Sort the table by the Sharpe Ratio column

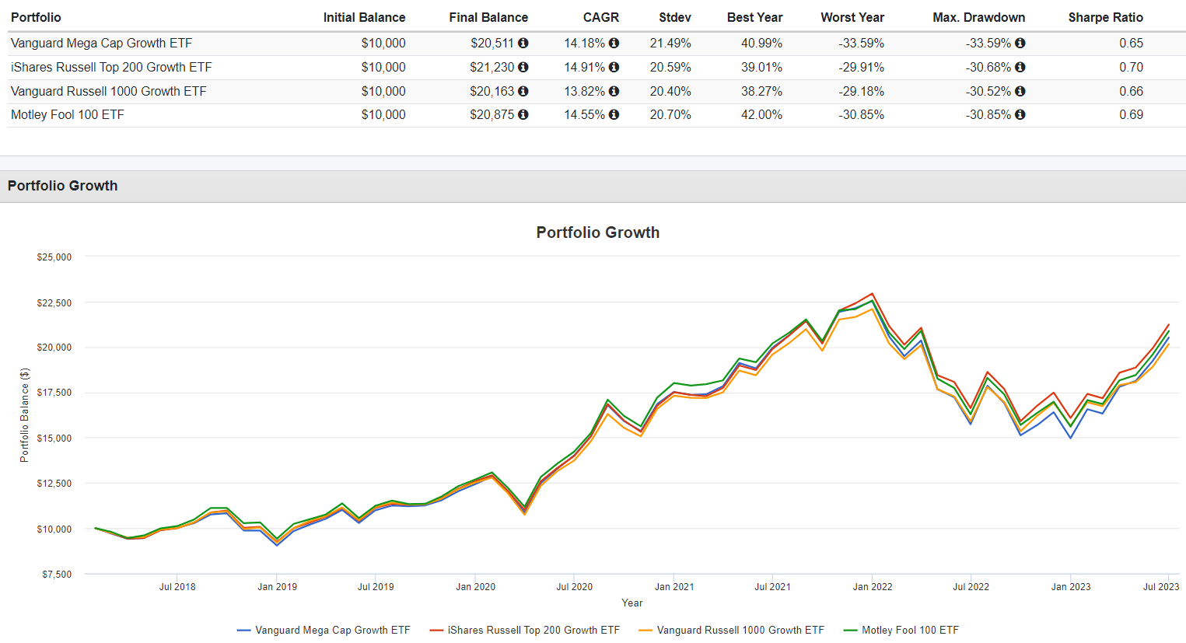1105,17
